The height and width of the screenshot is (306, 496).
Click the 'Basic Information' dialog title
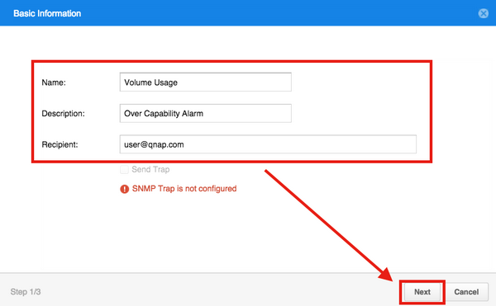tap(47, 13)
